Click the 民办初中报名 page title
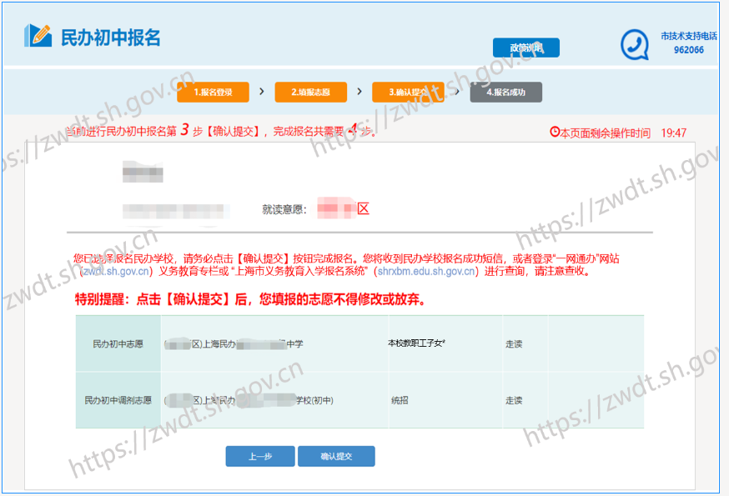Screen dimensions: 729x496 point(111,38)
